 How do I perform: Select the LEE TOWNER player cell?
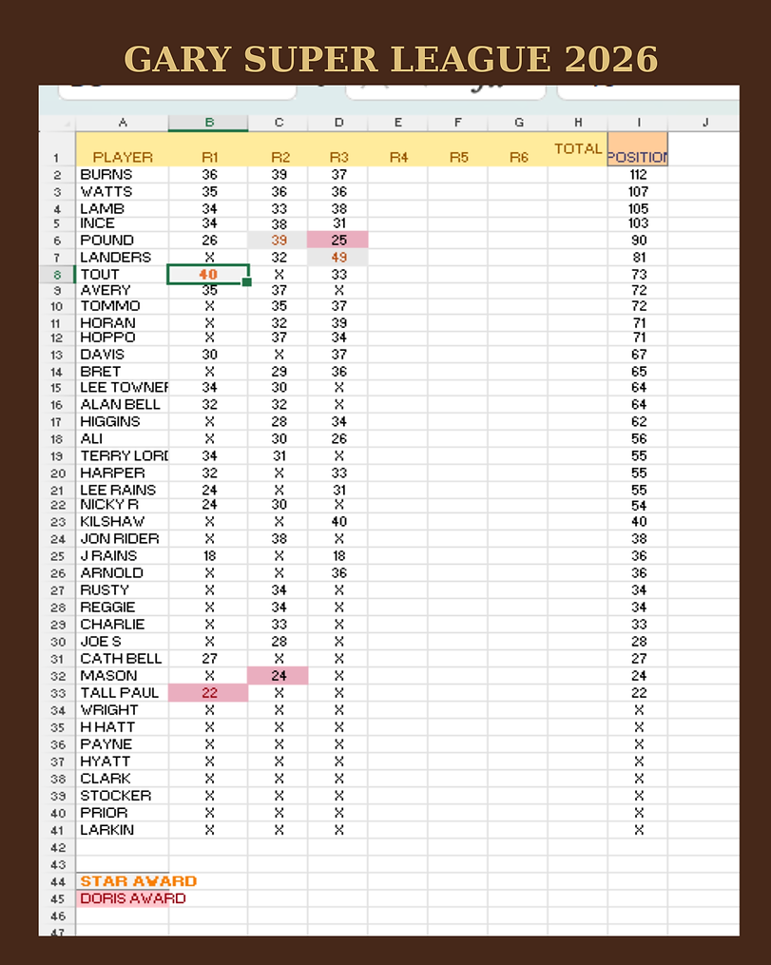pyautogui.click(x=123, y=388)
